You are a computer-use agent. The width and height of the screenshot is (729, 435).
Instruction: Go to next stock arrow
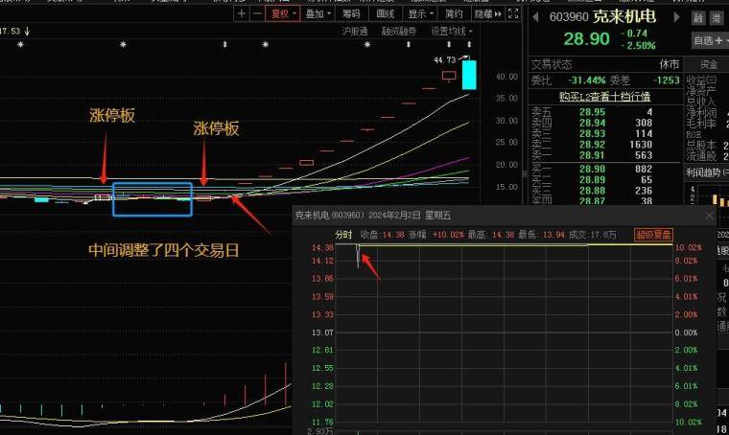tap(676, 17)
